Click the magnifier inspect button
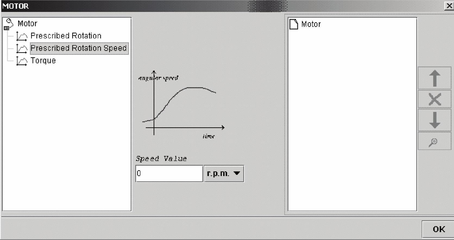Viewport: 454px width, 240px height. 434,141
